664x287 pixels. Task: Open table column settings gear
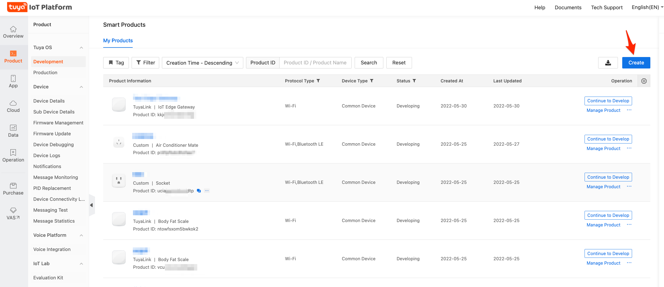coord(644,81)
